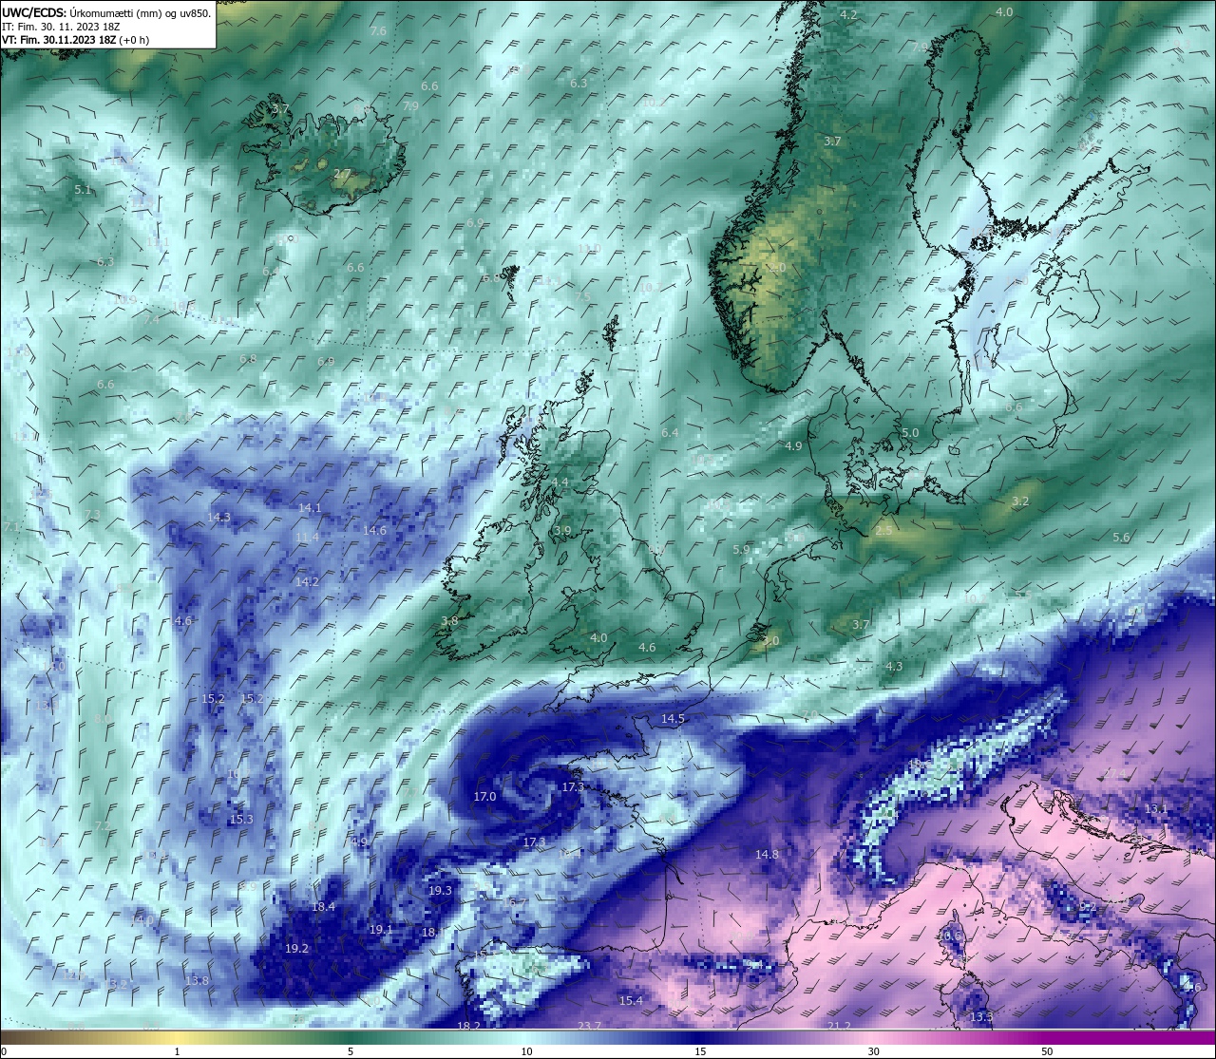Click the 3.8 value over Ireland
Image resolution: width=1216 pixels, height=1059 pixels.
tap(449, 621)
